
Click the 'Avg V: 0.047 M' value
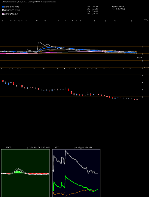[118, 6]
